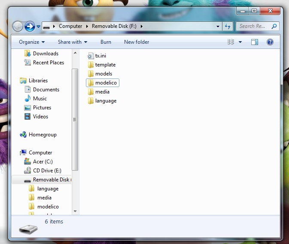Open media folder in navigation tree
Screen dimensions: 289x244
click(44, 198)
